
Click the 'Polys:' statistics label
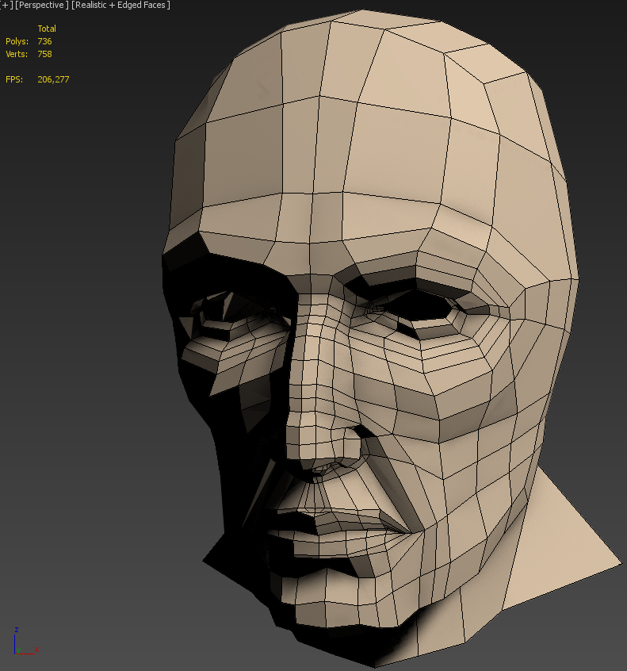coord(17,41)
